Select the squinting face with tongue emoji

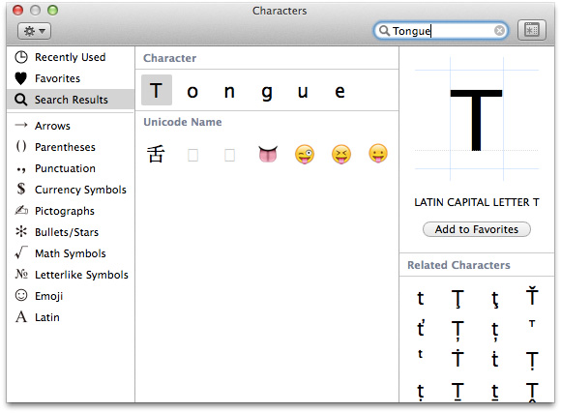point(341,154)
